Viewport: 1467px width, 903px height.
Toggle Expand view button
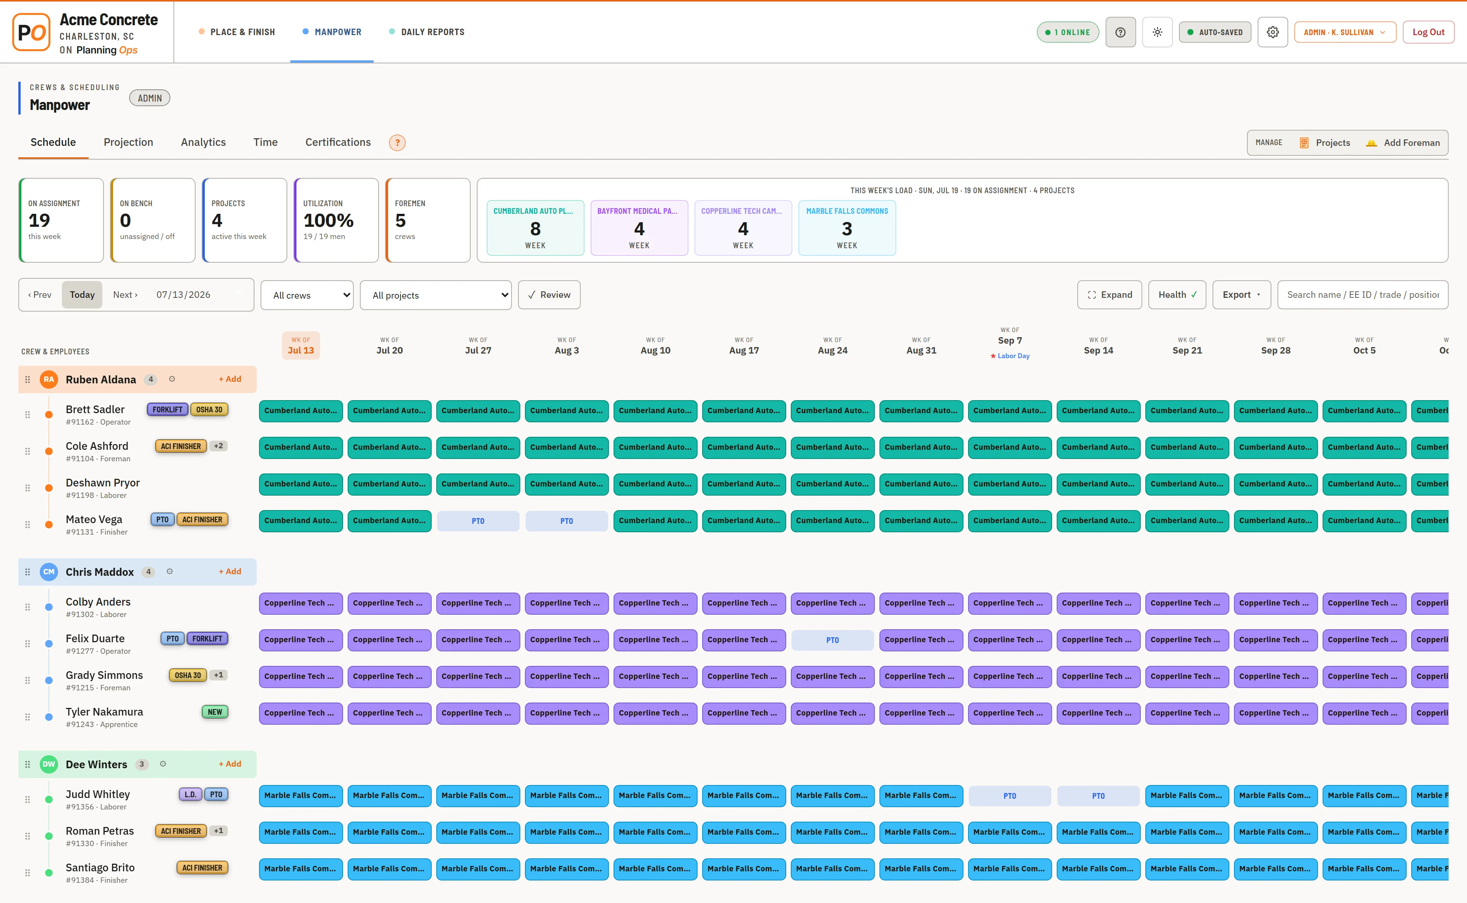point(1109,295)
